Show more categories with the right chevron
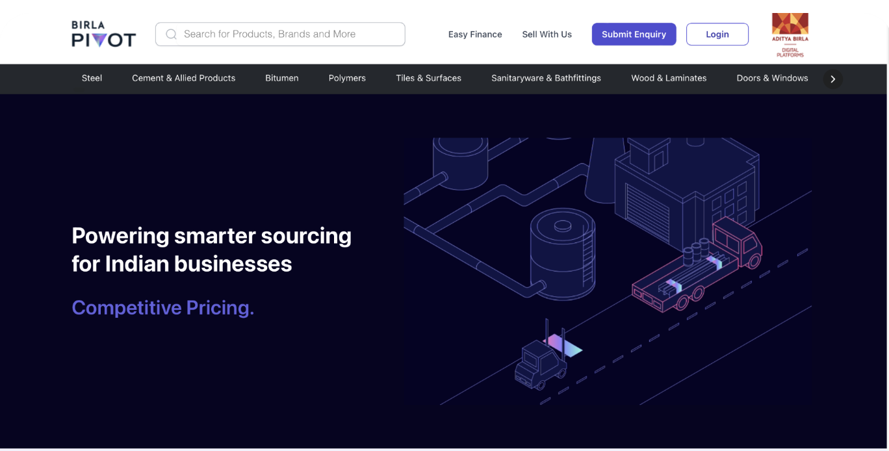889x451 pixels. 833,79
